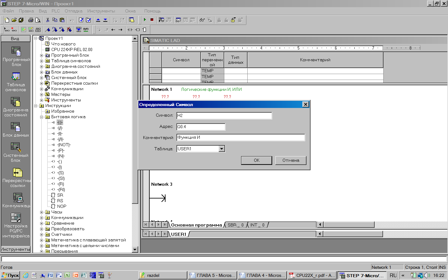
Task: Switch to CPU22X_r.pdf taskbar window
Action: [x=312, y=275]
